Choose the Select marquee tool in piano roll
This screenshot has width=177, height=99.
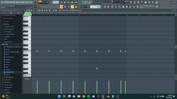51,10
